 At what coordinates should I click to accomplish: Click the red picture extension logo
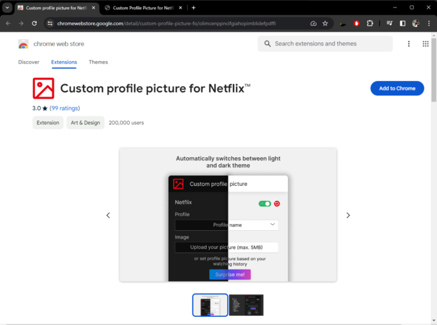(x=44, y=89)
